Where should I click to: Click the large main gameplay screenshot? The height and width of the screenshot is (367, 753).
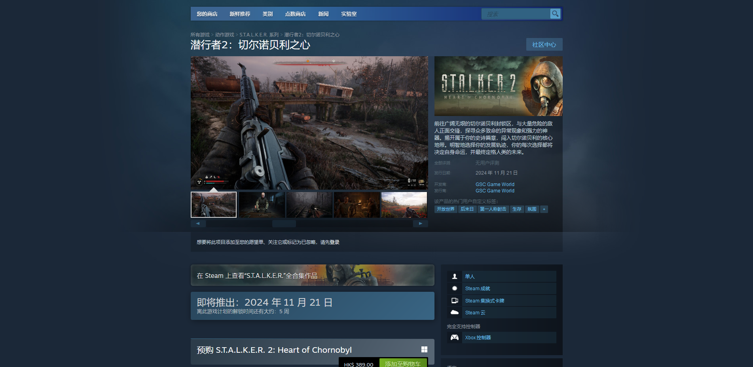pyautogui.click(x=309, y=123)
